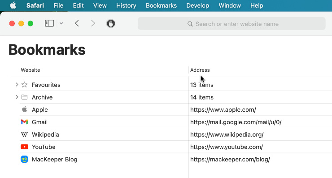
Task: Open the File menu
Action: 58,5
